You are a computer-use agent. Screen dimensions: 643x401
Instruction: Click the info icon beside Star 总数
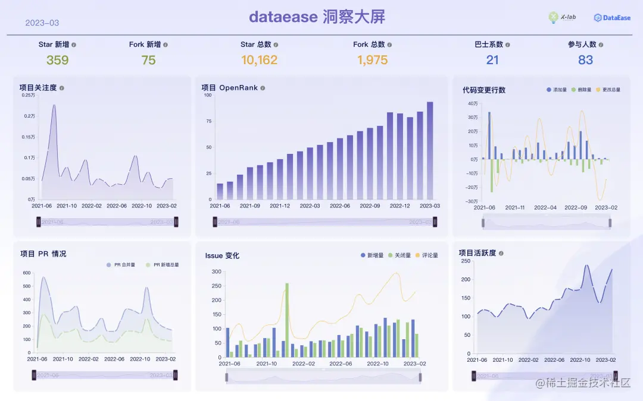click(x=276, y=45)
